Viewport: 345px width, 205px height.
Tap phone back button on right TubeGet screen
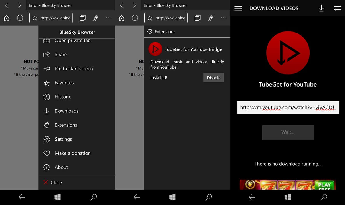pos(252,197)
